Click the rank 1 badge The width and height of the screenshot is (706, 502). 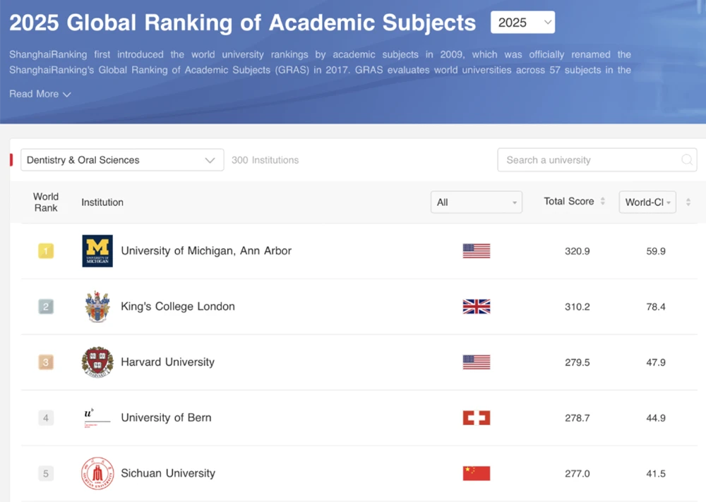pos(46,251)
